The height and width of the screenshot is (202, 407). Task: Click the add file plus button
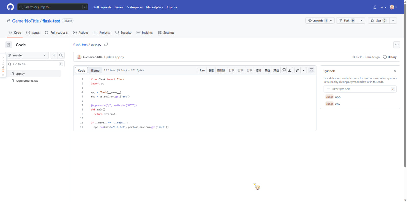(x=54, y=55)
